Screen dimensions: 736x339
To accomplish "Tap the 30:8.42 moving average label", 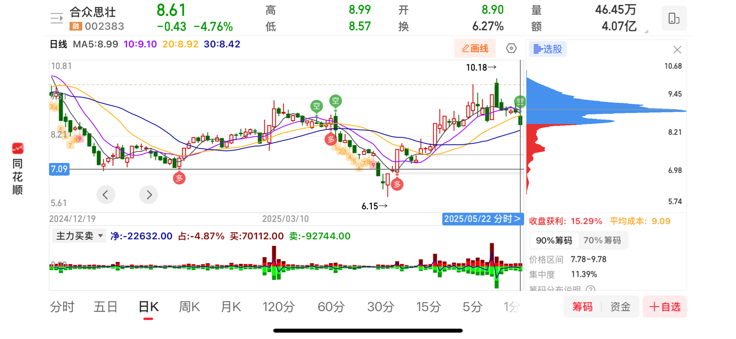I will pos(222,44).
